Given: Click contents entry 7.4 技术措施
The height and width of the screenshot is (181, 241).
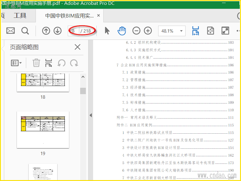Looking at the screenshot, I should (178, 95).
